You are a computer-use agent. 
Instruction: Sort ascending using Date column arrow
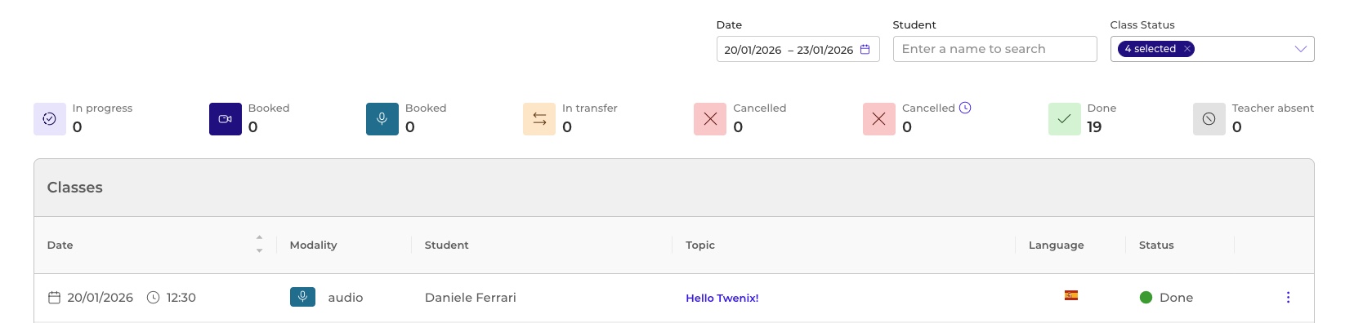(259, 238)
